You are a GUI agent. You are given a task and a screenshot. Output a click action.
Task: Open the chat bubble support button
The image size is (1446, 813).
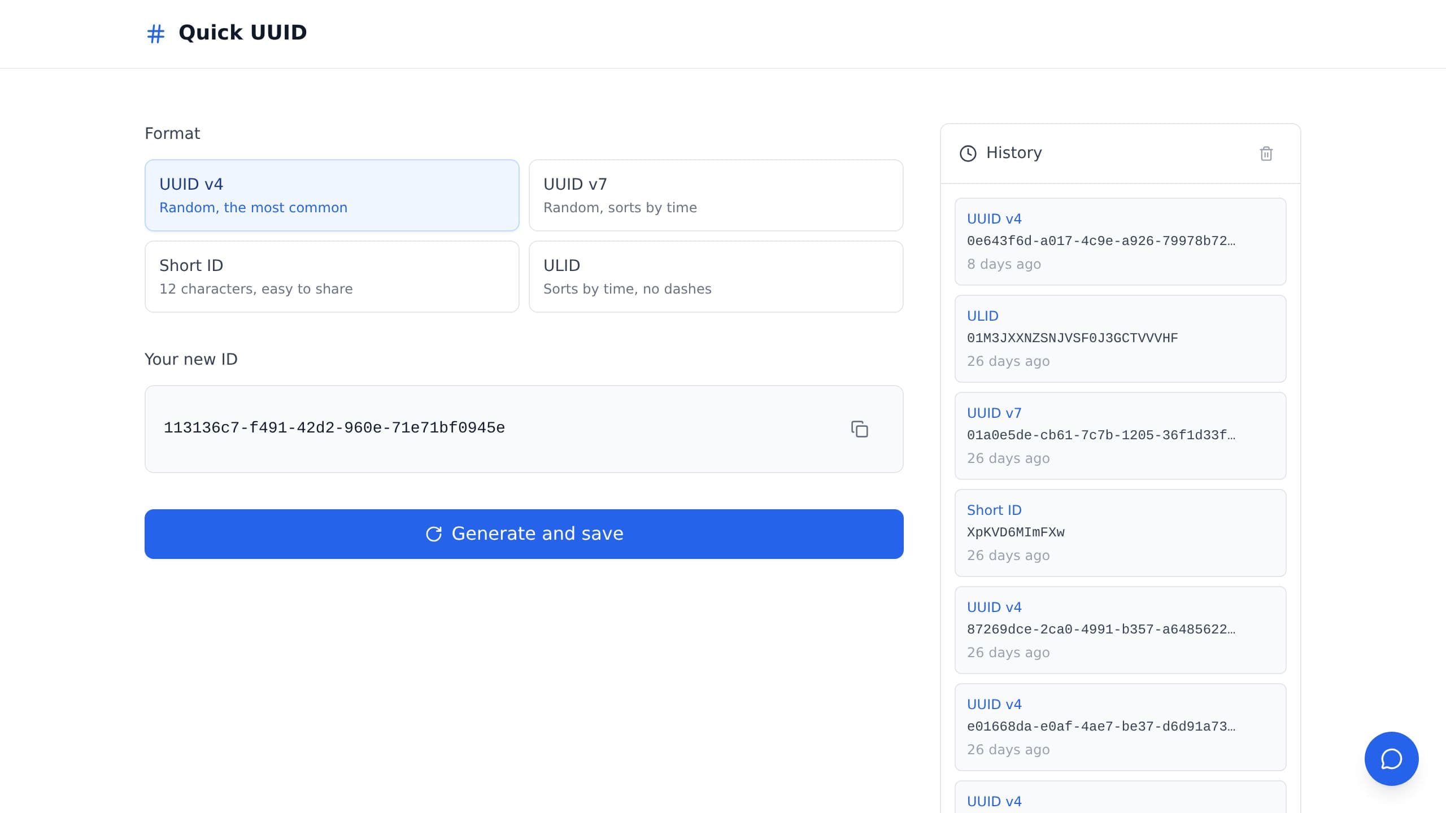[1391, 758]
